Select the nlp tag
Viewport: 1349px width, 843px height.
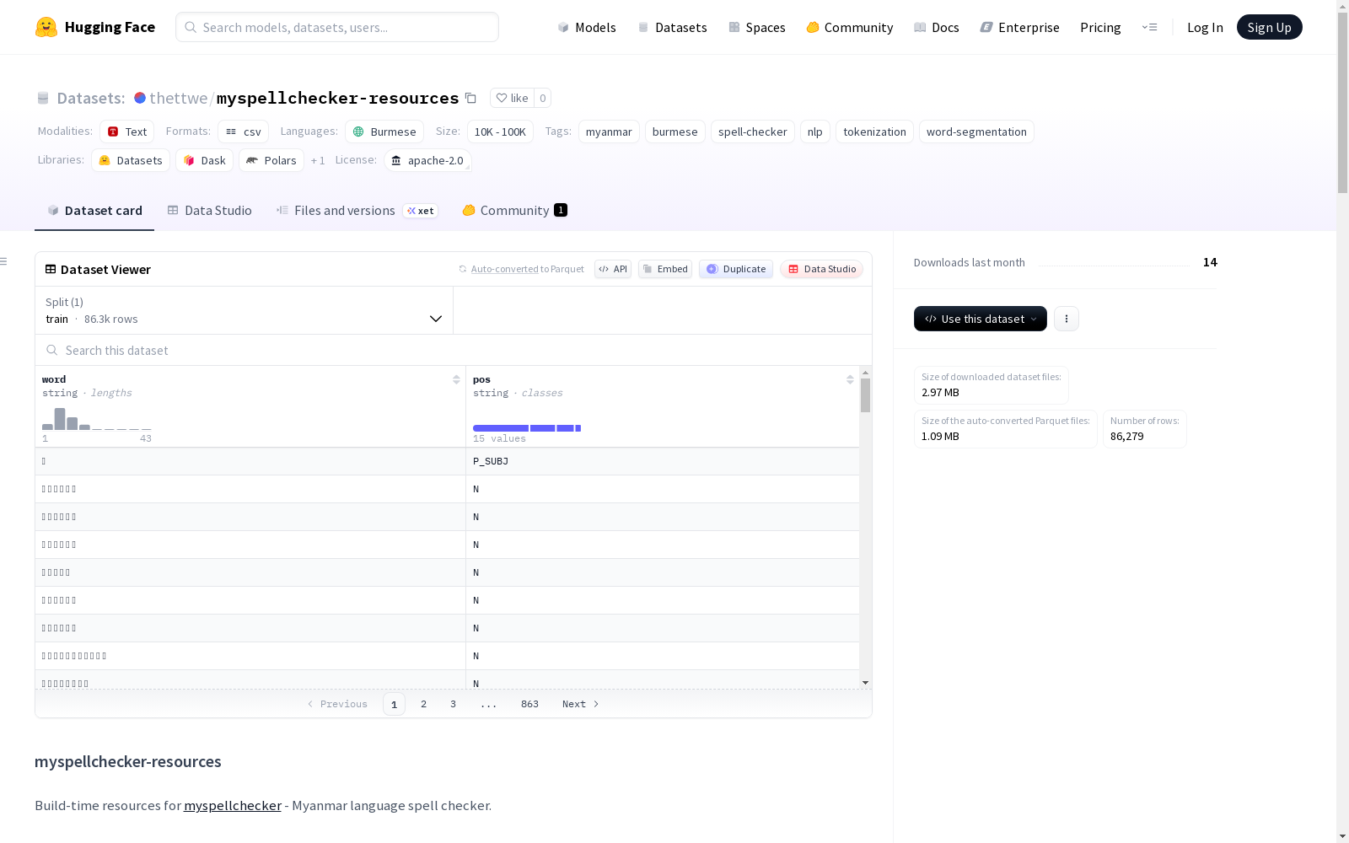[x=814, y=132]
